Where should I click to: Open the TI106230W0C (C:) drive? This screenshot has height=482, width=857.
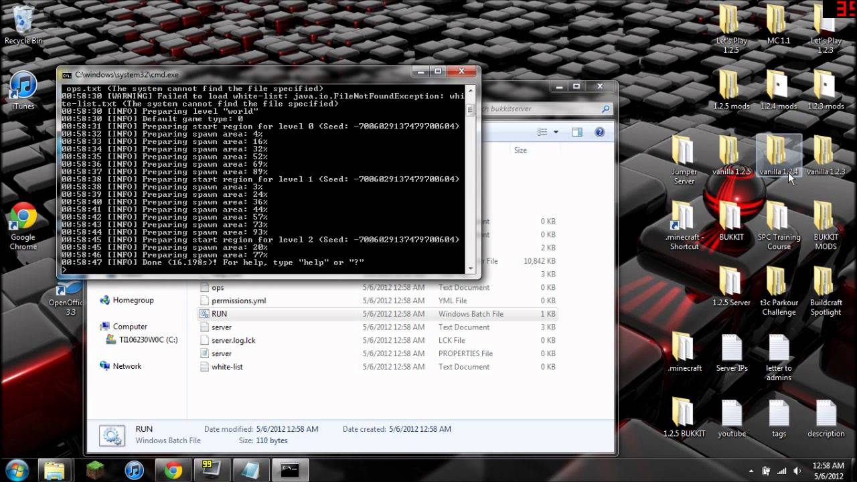coord(142,339)
